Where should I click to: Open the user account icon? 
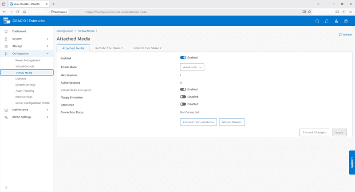pos(336,21)
